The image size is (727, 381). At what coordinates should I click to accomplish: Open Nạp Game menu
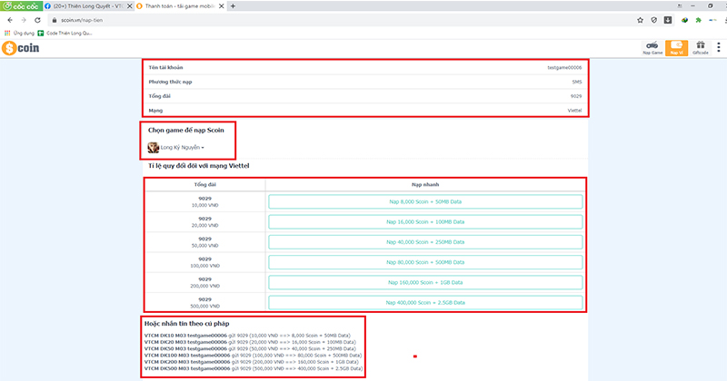tap(652, 48)
